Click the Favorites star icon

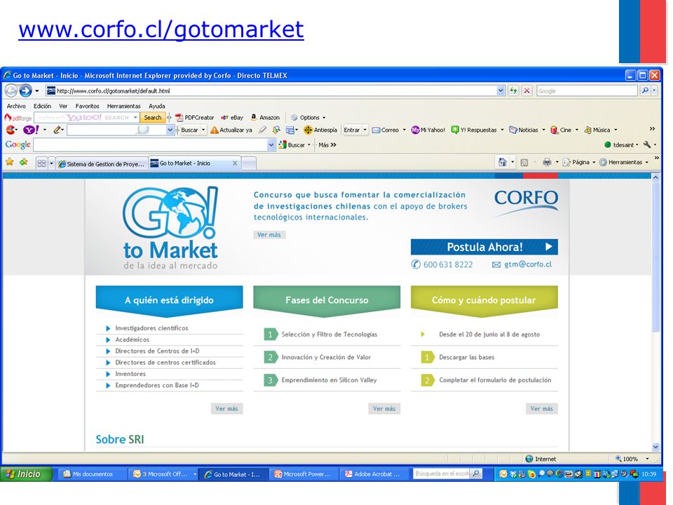(x=9, y=162)
